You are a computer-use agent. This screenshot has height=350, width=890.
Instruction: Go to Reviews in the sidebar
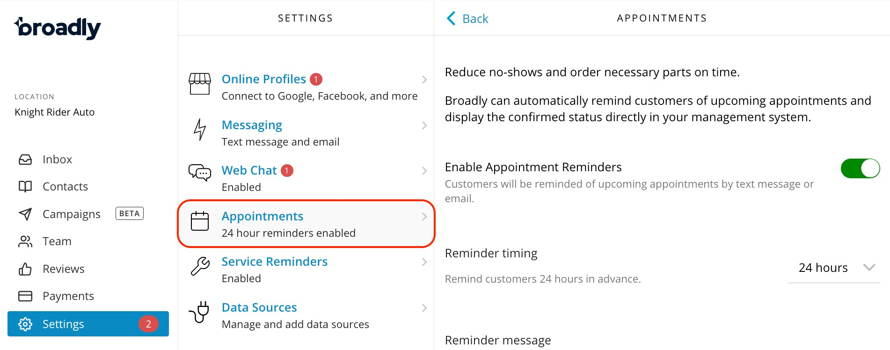[63, 269]
